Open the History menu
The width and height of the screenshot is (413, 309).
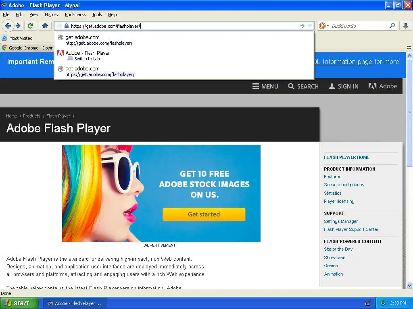pyautogui.click(x=51, y=14)
